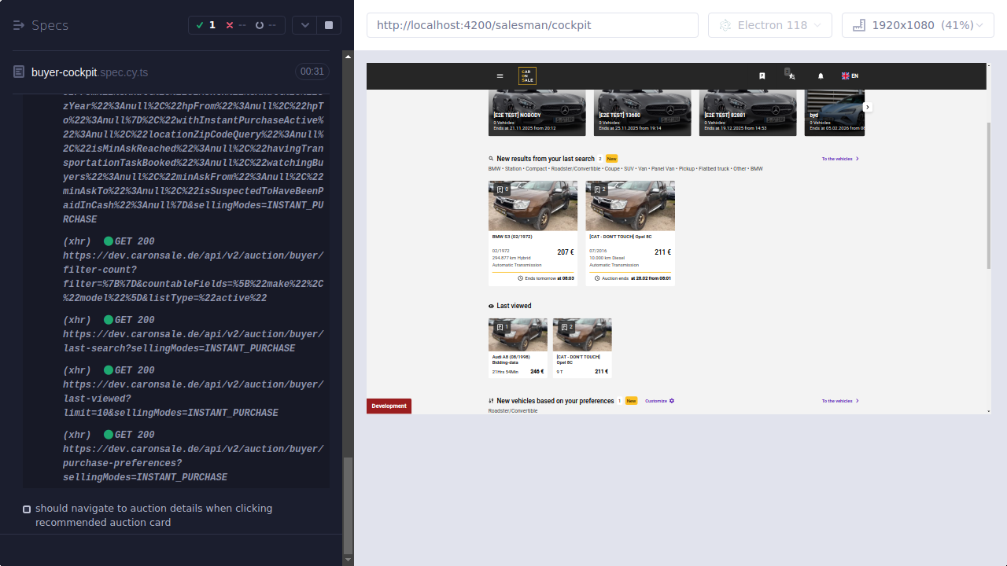The height and width of the screenshot is (566, 1007).
Task: Toggle the Last viewed eye indicator
Action: point(491,306)
